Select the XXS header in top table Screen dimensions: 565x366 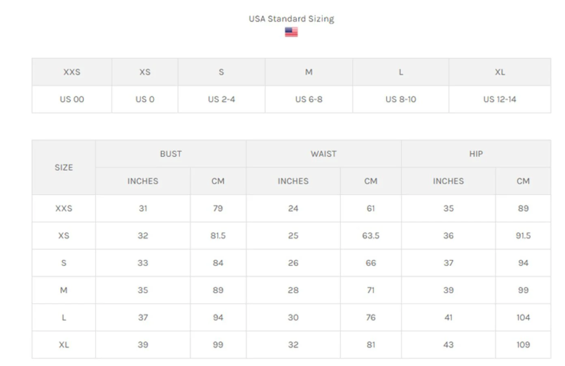click(x=72, y=72)
